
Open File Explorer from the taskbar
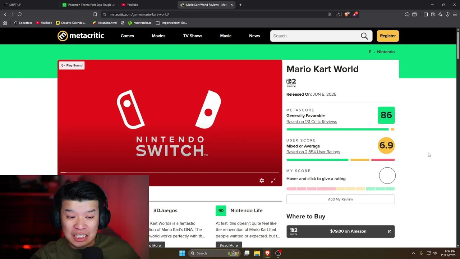click(257, 253)
